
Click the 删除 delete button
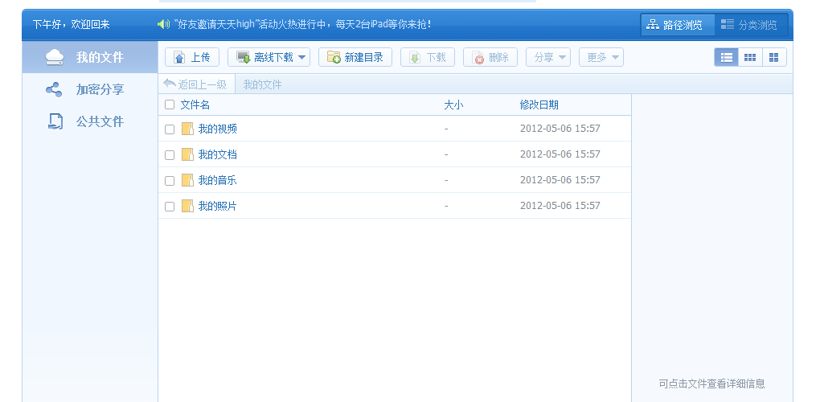coord(490,57)
